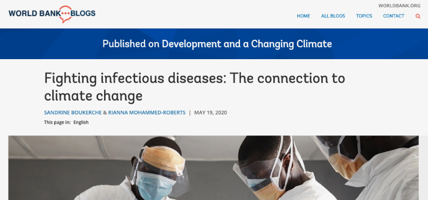
Task: Open Development and a Changing Climate blog
Action: pos(247,44)
